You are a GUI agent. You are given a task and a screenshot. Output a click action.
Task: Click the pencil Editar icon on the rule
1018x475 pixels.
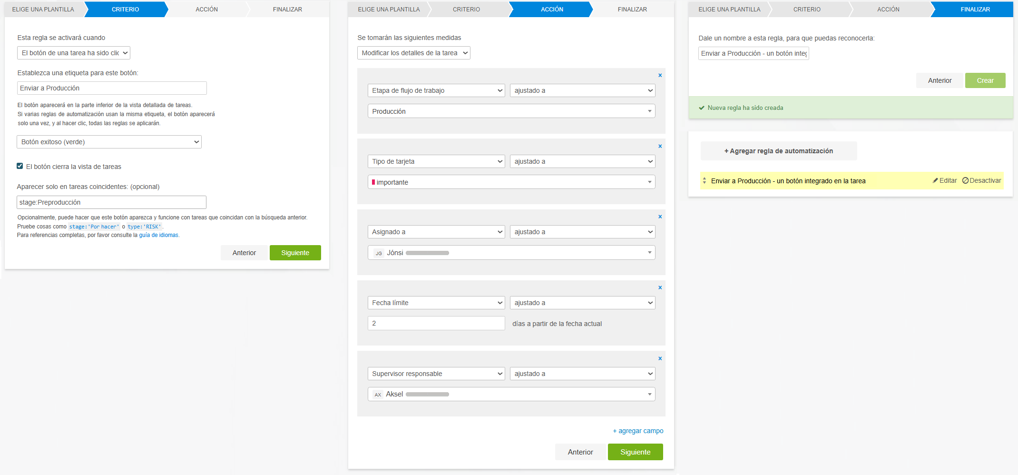click(x=935, y=180)
